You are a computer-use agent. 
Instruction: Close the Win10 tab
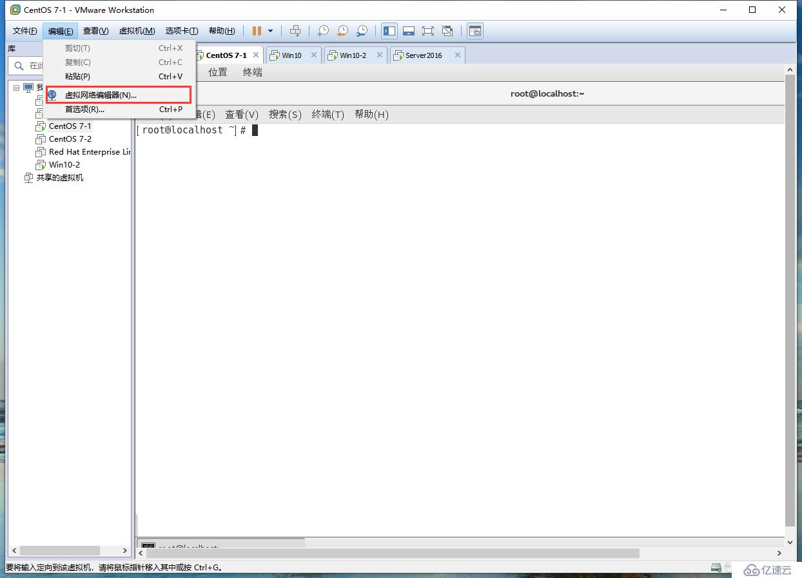[x=314, y=55]
